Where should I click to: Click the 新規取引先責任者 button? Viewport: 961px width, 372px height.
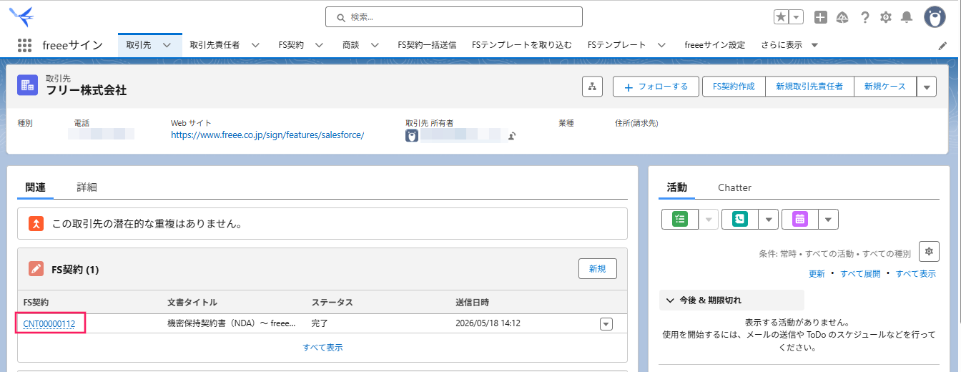point(809,87)
